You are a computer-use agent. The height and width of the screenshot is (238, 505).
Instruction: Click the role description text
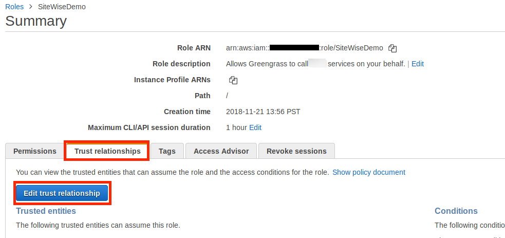pyautogui.click(x=315, y=64)
